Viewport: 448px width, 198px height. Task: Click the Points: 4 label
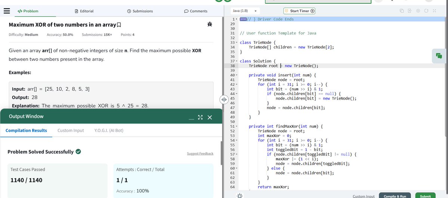[128, 35]
